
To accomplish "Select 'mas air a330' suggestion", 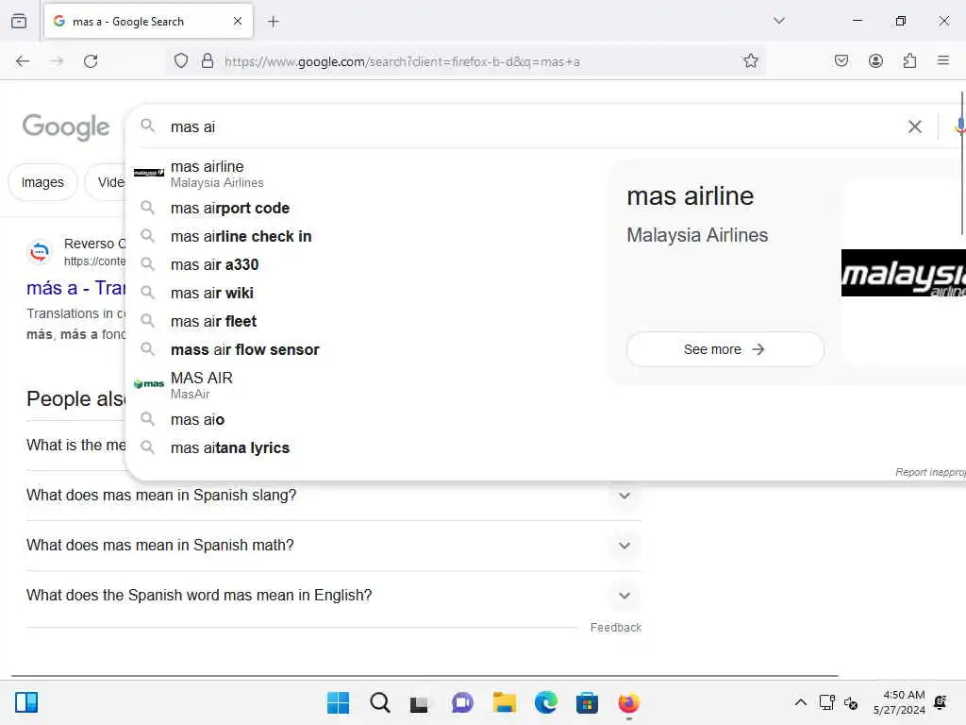I will coord(367,265).
